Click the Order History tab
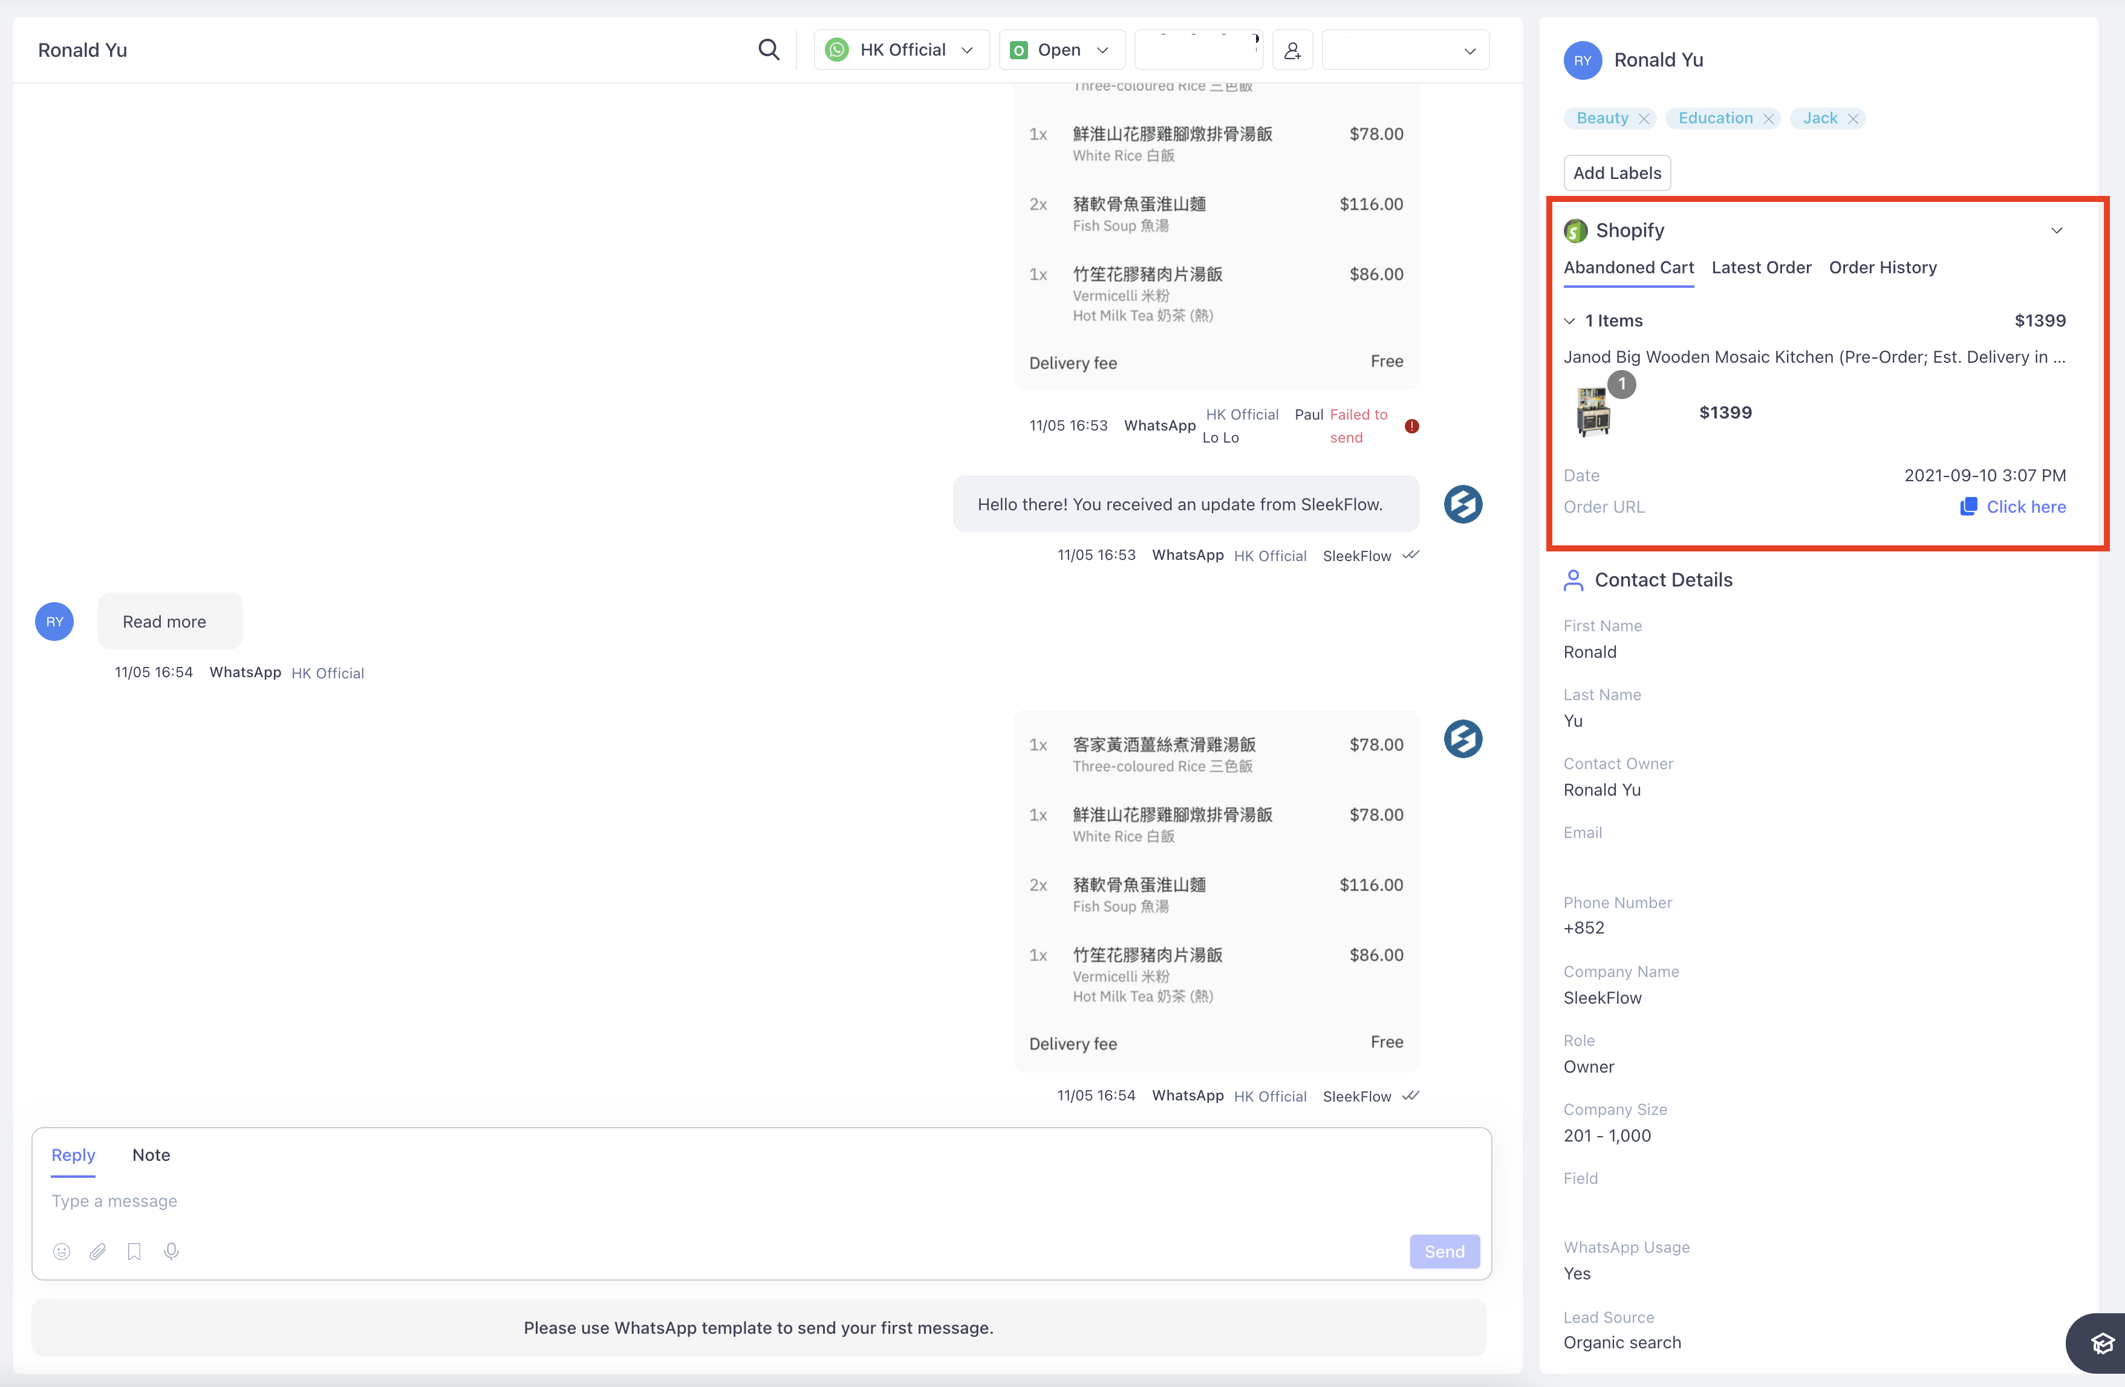Viewport: 2125px width, 1387px height. (1883, 266)
